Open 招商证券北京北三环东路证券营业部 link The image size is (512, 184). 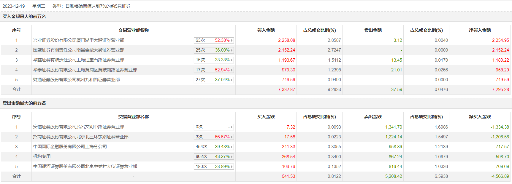[x=81, y=137]
